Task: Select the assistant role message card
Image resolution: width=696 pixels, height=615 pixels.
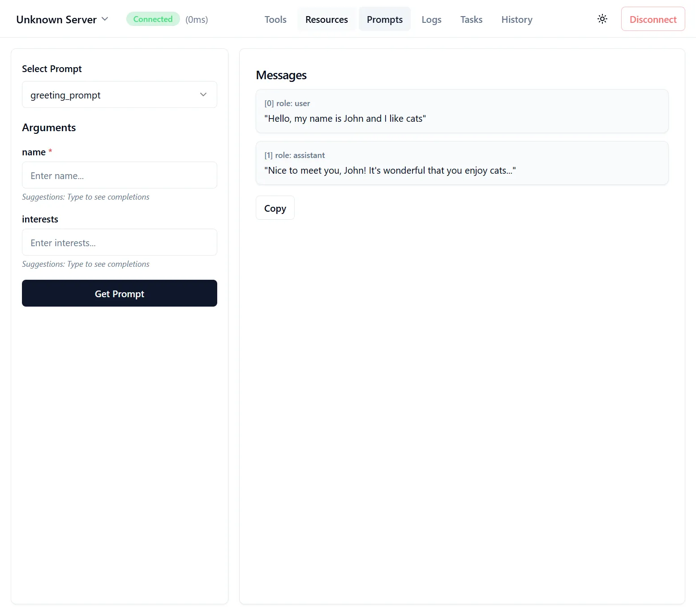Action: [462, 163]
